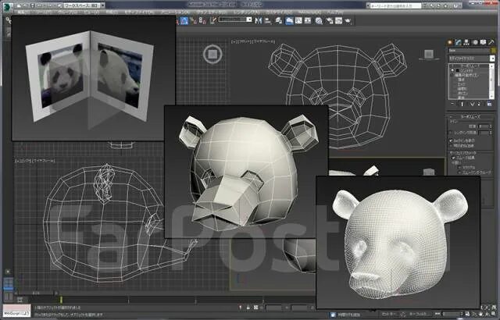Toggle the Smooth Result checkbox
Viewport: 500px width, 320px height.
click(453, 158)
